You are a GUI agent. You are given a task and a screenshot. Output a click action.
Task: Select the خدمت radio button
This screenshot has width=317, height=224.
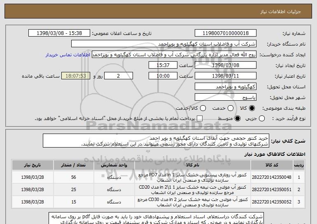231,108
